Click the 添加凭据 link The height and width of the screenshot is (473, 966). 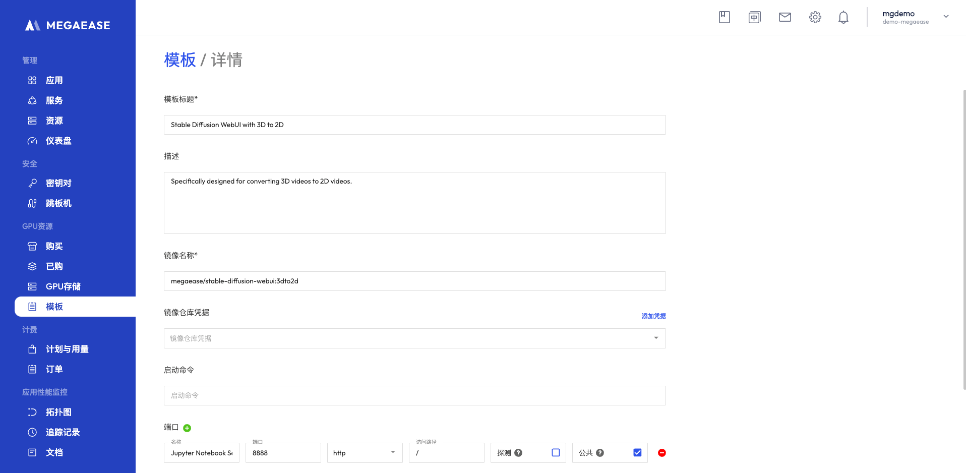click(x=653, y=316)
